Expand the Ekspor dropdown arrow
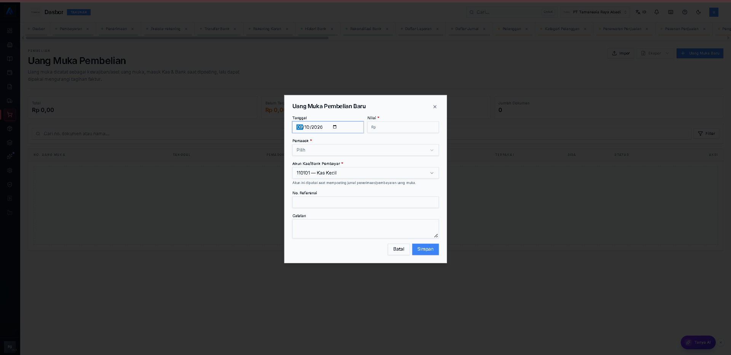The width and height of the screenshot is (731, 355). point(667,53)
